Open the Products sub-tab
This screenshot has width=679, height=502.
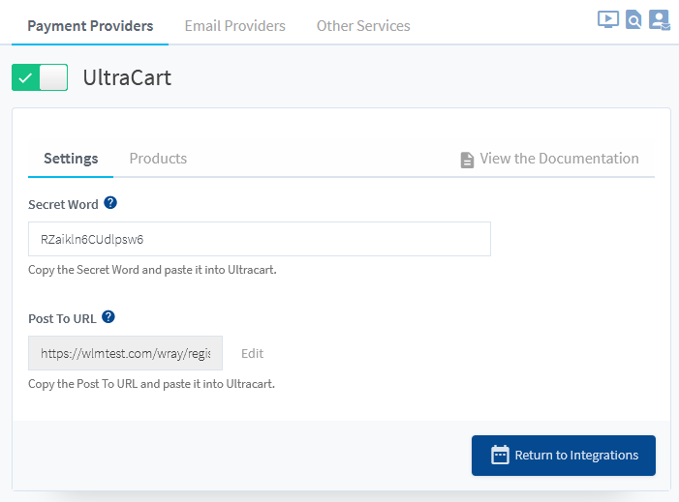coord(158,159)
